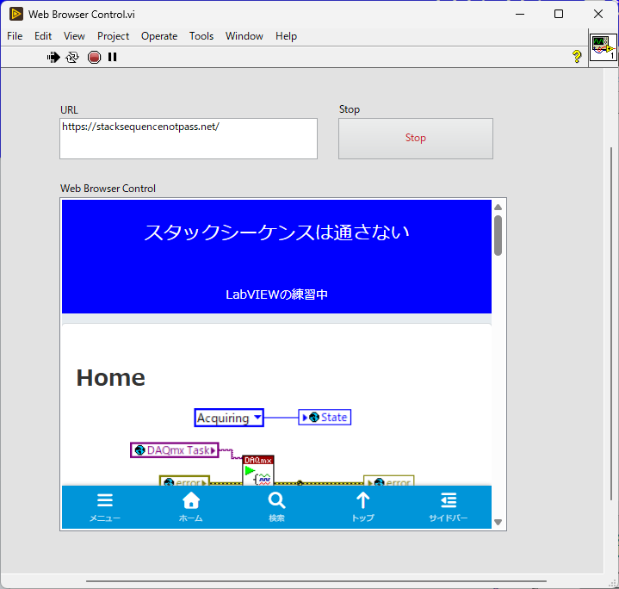This screenshot has height=589, width=619.
Task: Click the large Stop button
Action: pyautogui.click(x=416, y=139)
